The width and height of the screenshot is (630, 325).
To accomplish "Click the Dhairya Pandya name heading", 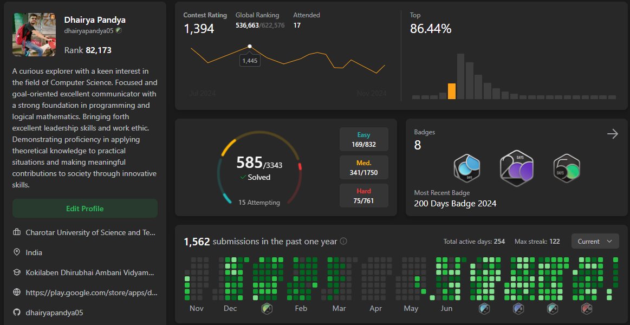I will tap(95, 20).
